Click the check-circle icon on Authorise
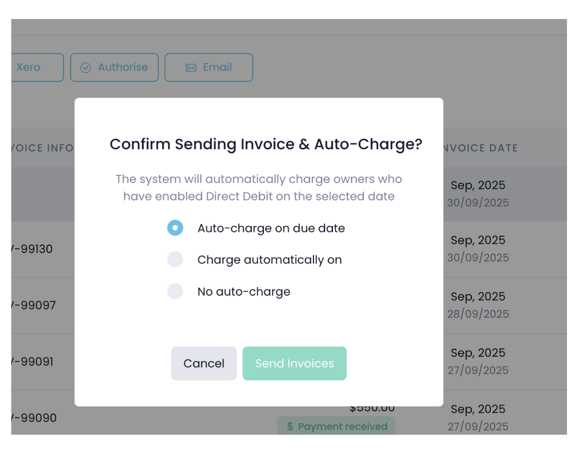 [x=86, y=68]
